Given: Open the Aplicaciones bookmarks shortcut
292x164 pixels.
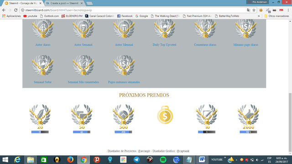Looking at the screenshot, I should click(x=11, y=16).
